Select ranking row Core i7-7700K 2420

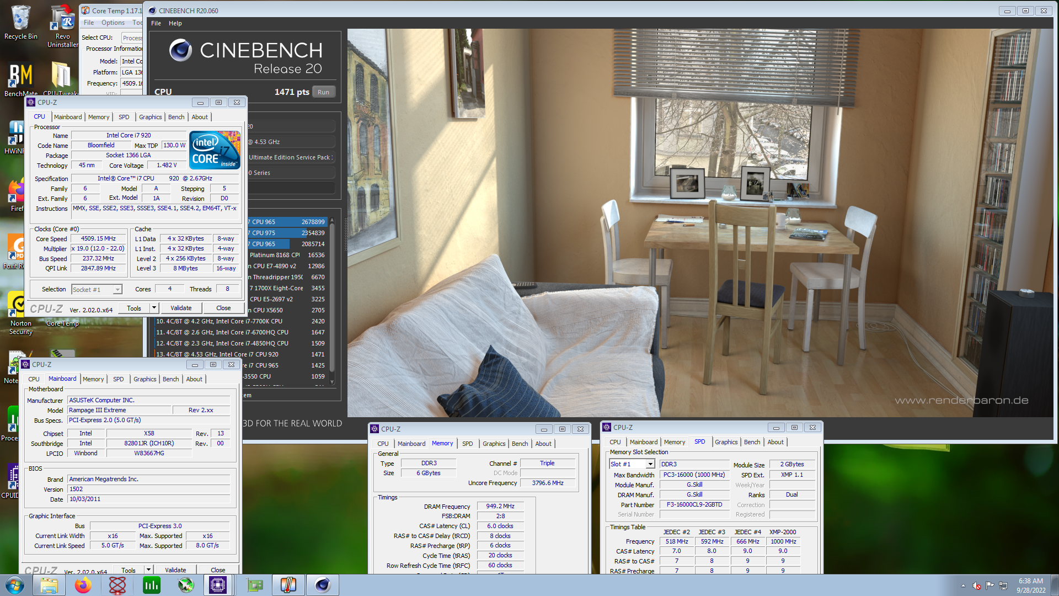point(240,321)
